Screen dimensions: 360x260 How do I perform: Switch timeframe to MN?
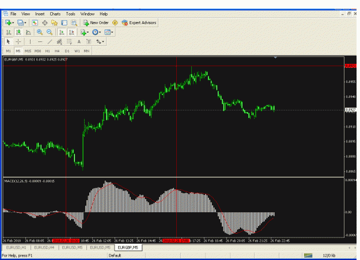click(86, 51)
